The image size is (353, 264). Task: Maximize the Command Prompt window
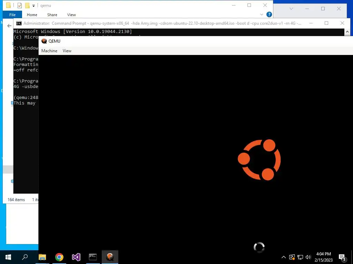pos(326,23)
